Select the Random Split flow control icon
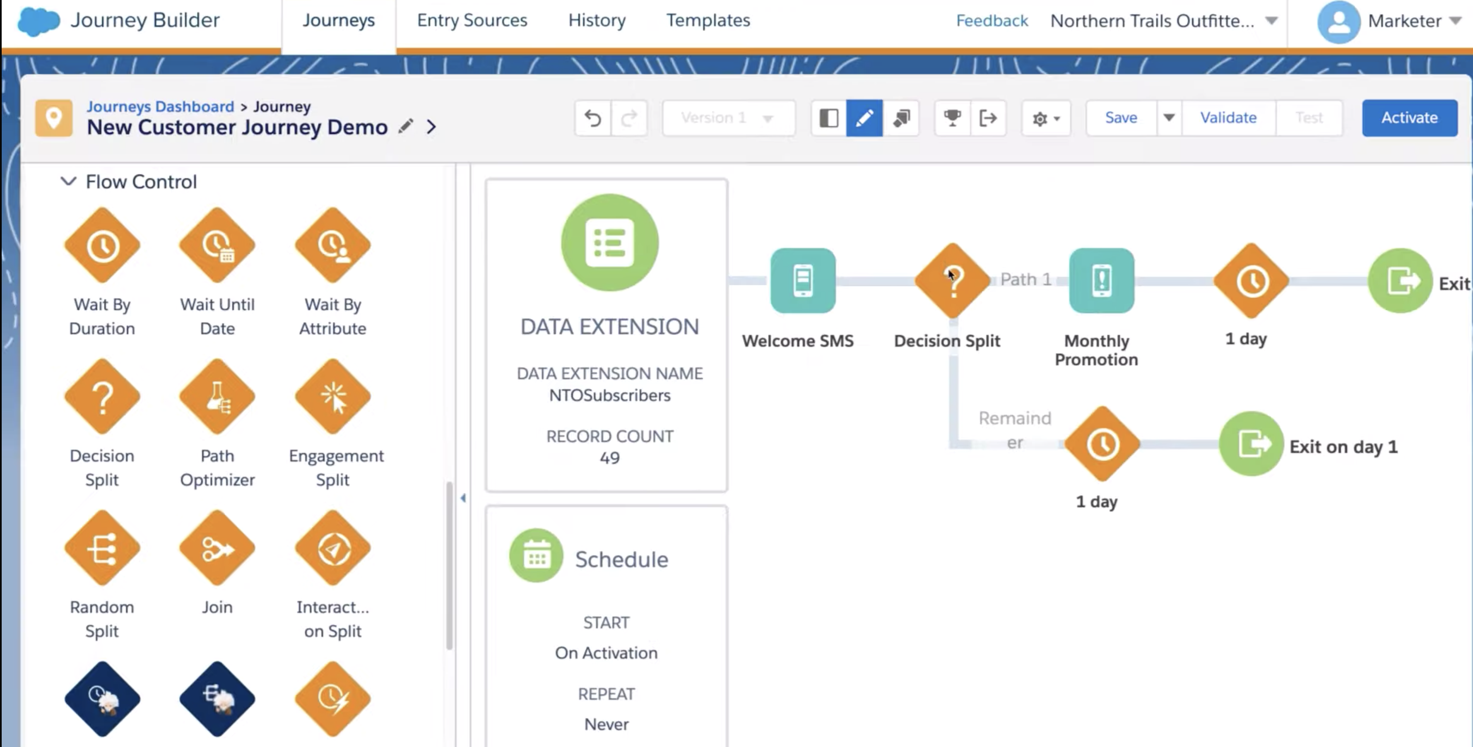 coord(102,548)
